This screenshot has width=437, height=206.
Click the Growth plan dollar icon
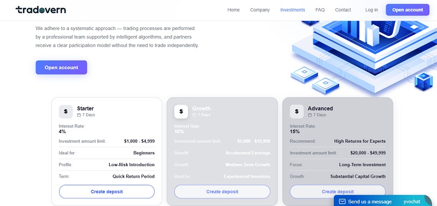coord(181,112)
